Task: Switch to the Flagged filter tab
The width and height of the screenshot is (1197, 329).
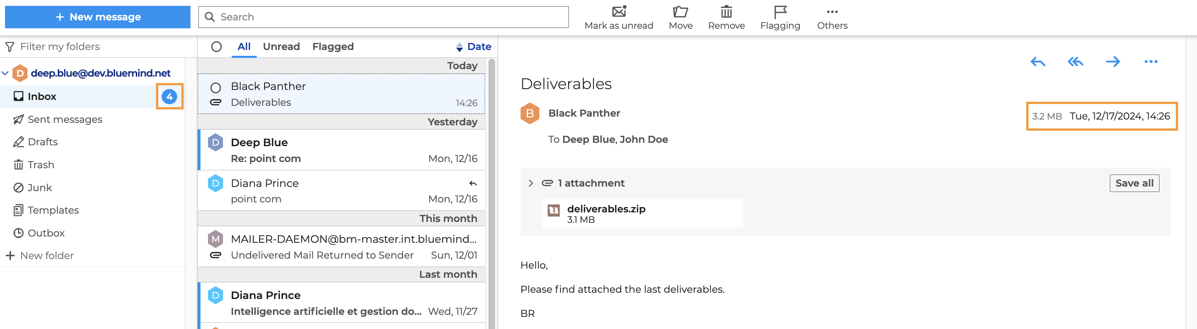Action: click(x=333, y=47)
